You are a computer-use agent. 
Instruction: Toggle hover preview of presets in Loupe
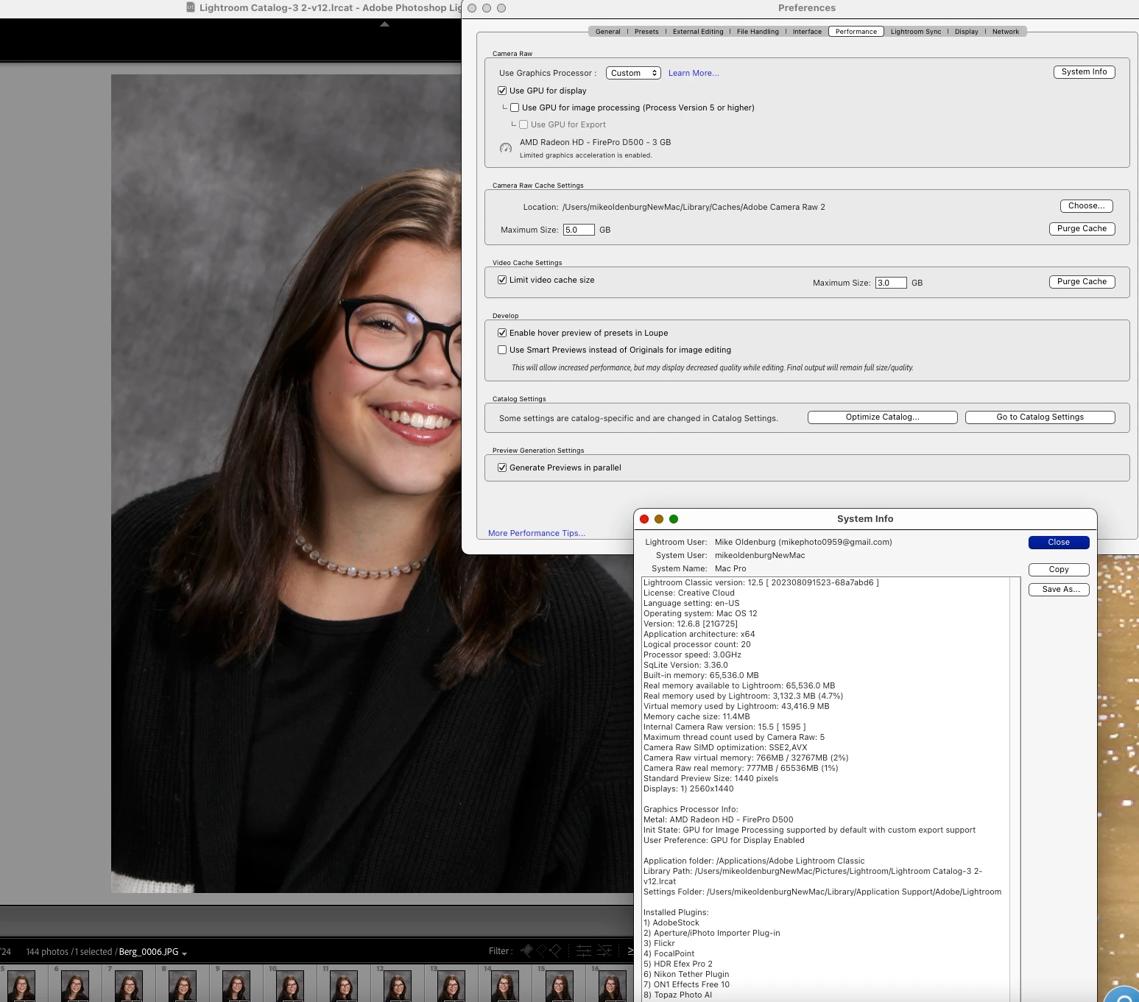point(502,333)
